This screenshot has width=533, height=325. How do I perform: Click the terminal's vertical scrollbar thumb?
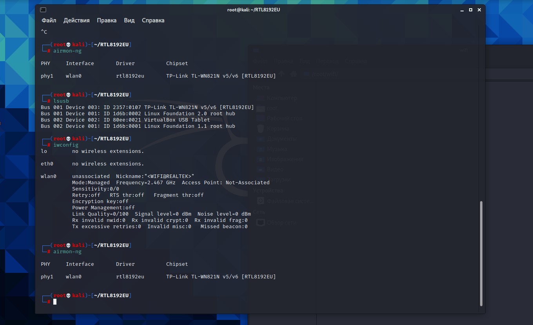click(481, 253)
